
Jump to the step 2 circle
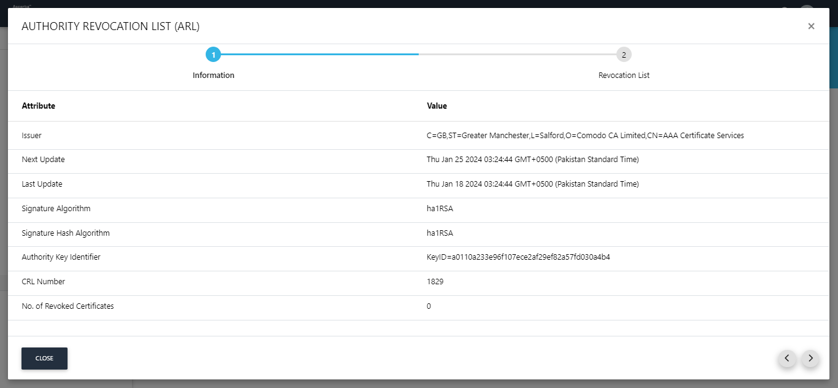624,55
